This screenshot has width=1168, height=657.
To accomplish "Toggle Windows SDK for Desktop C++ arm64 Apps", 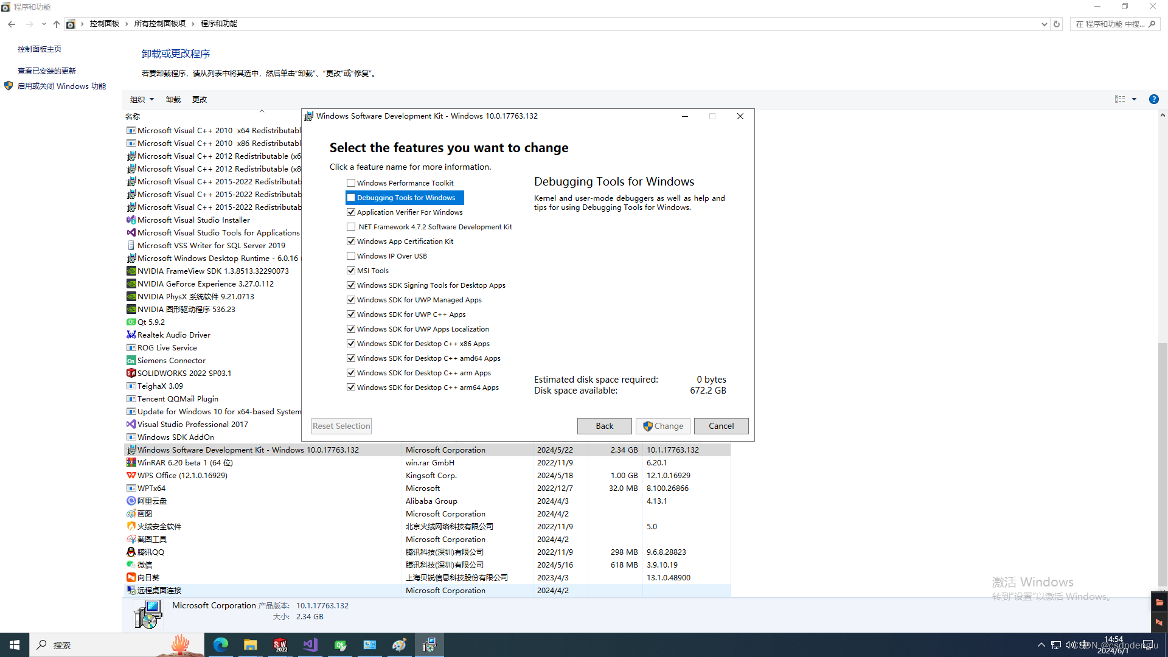I will point(351,388).
